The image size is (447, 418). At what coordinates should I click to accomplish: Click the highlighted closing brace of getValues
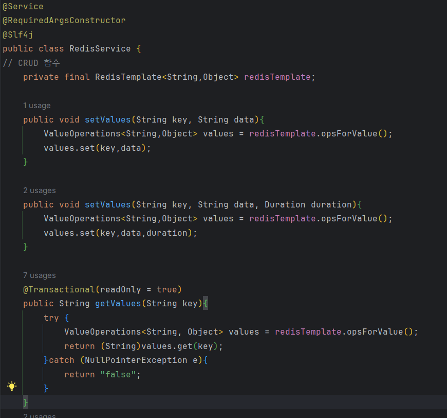25,403
